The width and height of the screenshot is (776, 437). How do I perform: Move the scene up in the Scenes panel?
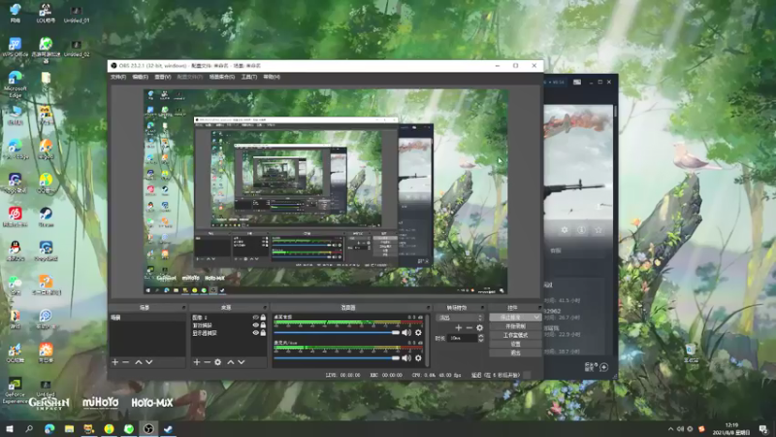pos(139,362)
